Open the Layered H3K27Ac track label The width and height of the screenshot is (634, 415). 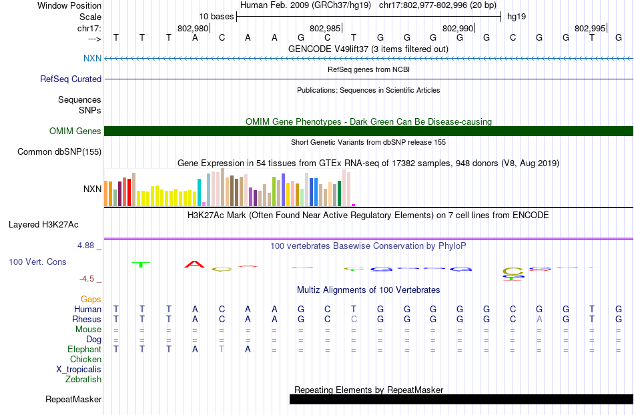click(43, 225)
